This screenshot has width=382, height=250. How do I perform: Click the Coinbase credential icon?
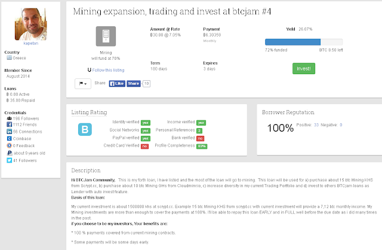click(10, 138)
